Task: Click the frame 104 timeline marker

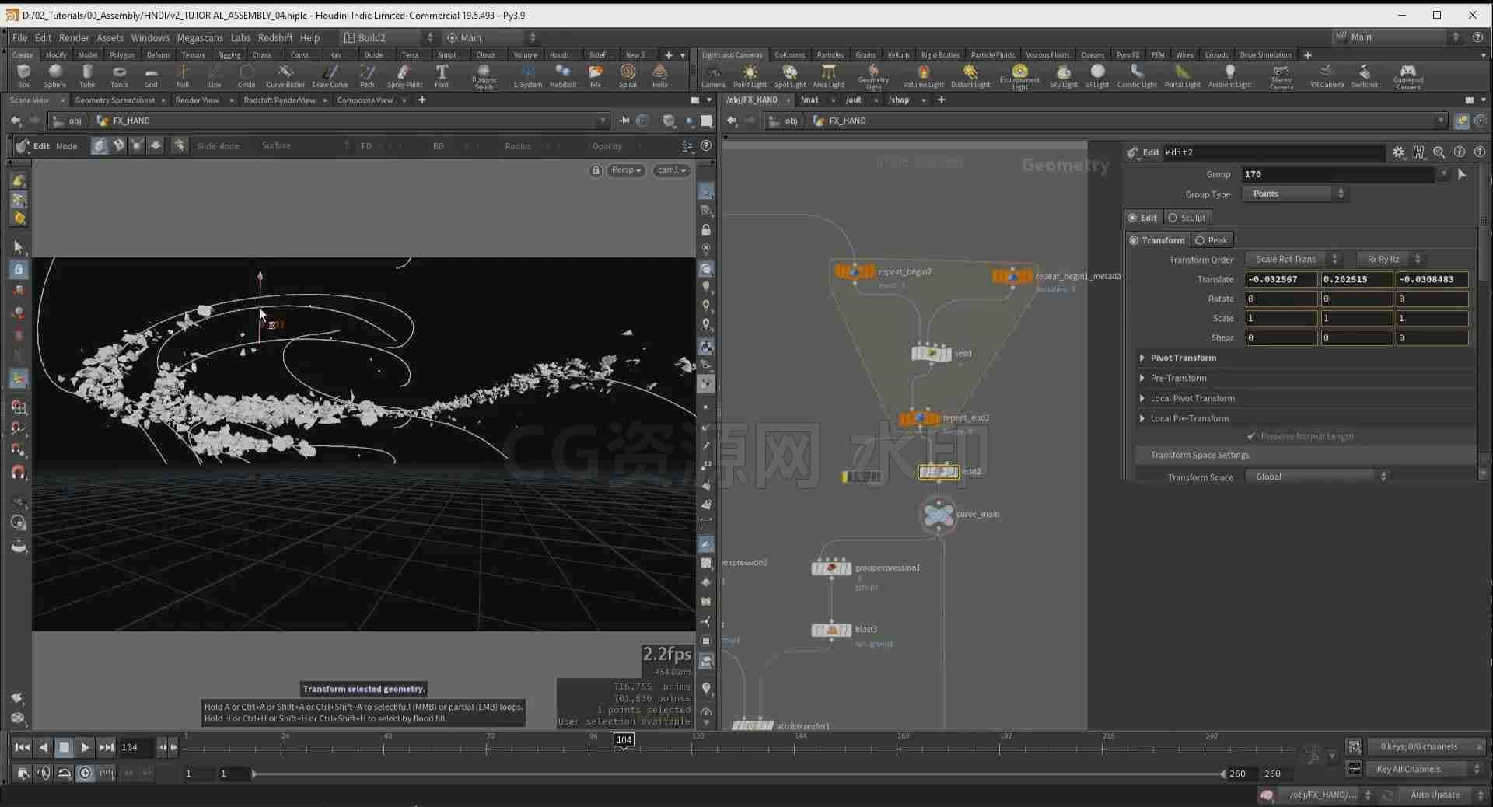Action: [x=624, y=739]
